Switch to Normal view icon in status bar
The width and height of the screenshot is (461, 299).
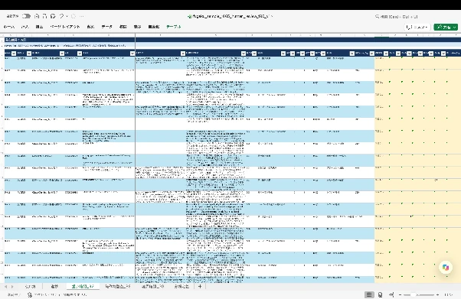(369, 294)
